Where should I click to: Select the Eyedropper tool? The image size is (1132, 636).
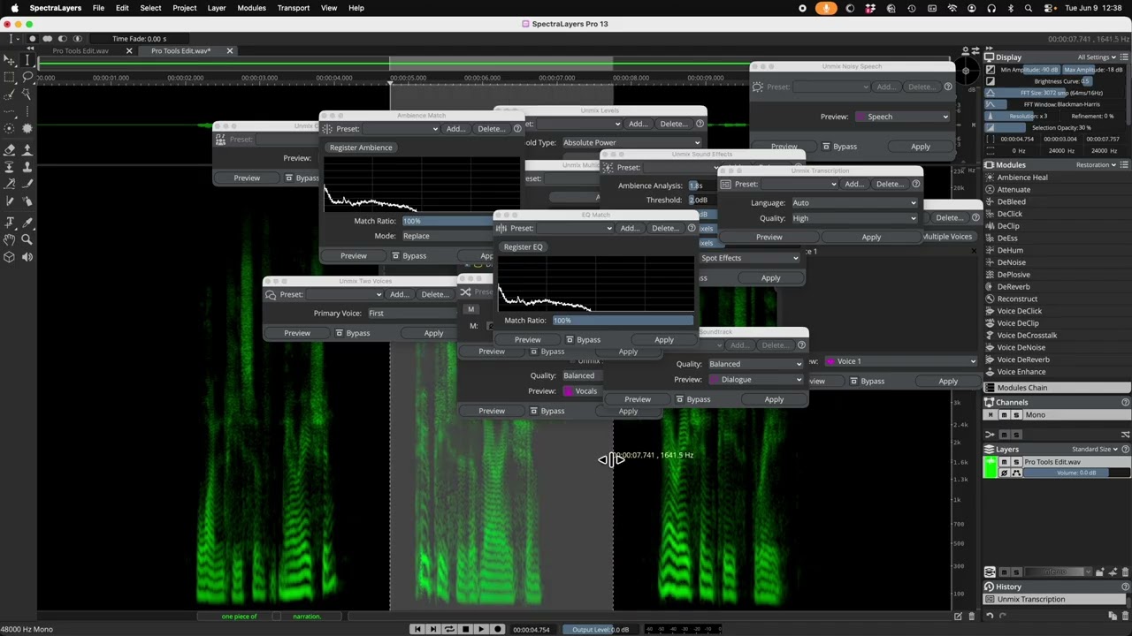(27, 222)
